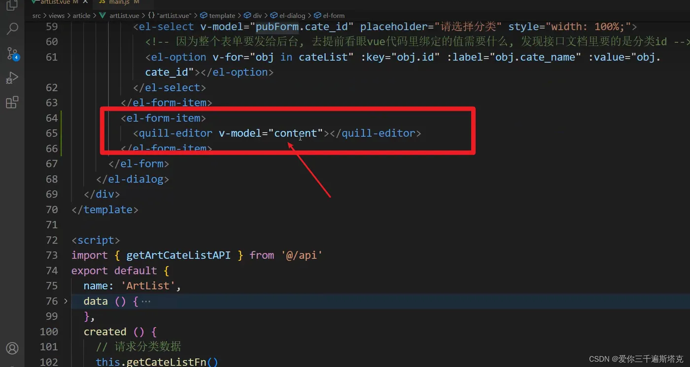Place cursor in 'content' v-model value

click(295, 133)
